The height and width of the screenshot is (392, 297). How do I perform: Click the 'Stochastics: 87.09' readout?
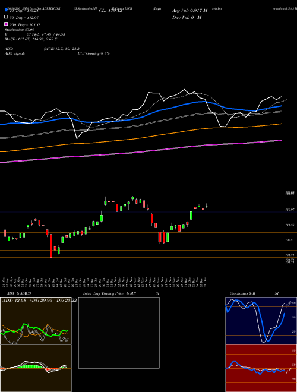tap(20, 30)
